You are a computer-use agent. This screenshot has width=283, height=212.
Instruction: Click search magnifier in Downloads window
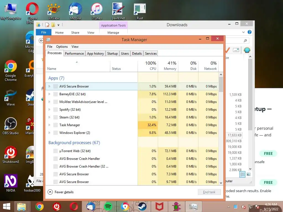click(245, 41)
